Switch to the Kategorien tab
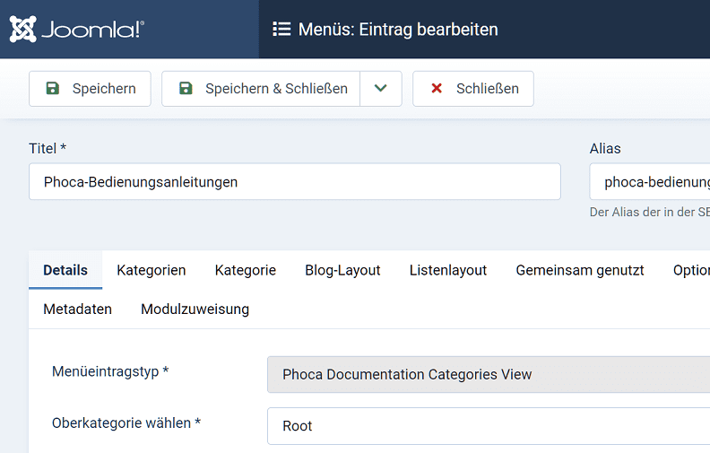 [x=152, y=270]
